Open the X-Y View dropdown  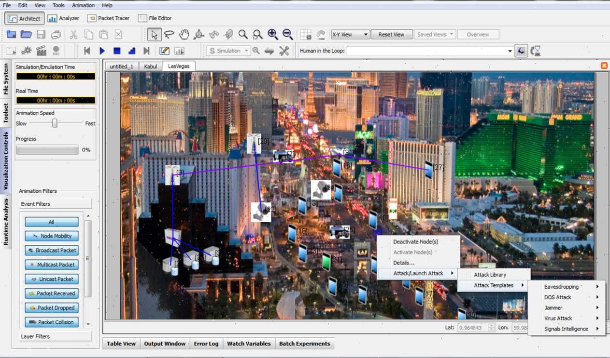[351, 35]
